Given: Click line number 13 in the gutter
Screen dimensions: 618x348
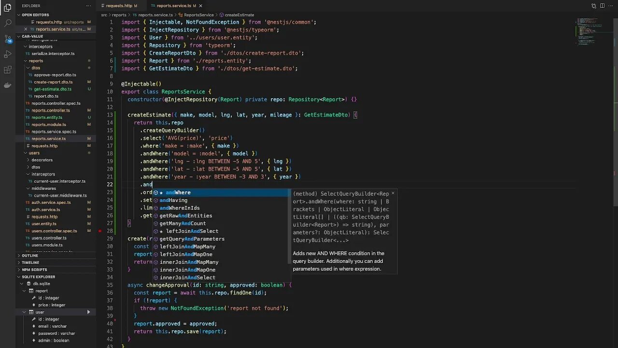Looking at the screenshot, I should [x=110, y=115].
